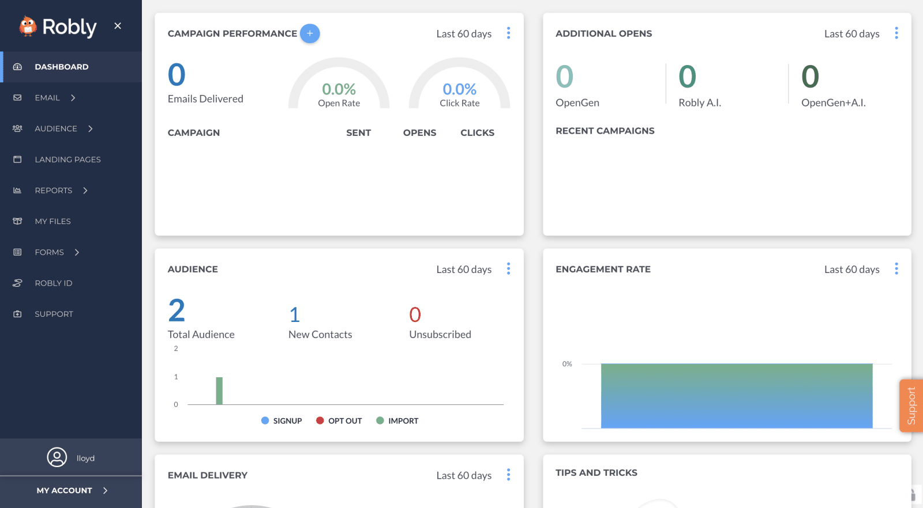This screenshot has height=508, width=923.
Task: Click Engagement Rate Last 60 days label
Action: [852, 270]
